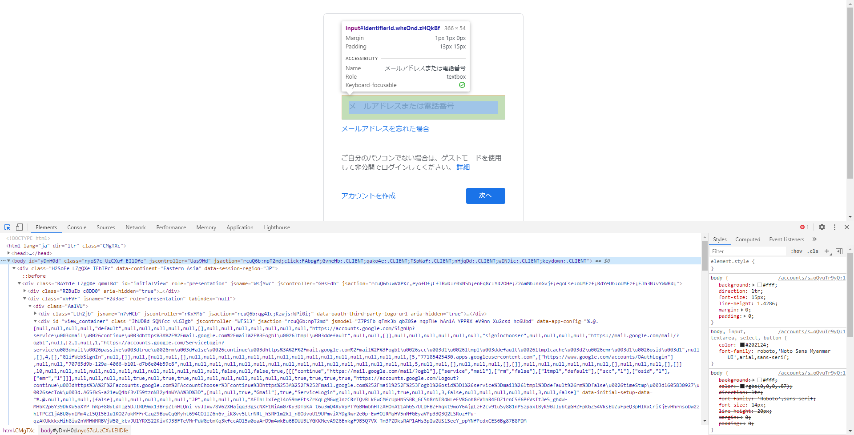854x435 pixels.
Task: Select the ::before pseudo-element row
Action: pos(34,276)
